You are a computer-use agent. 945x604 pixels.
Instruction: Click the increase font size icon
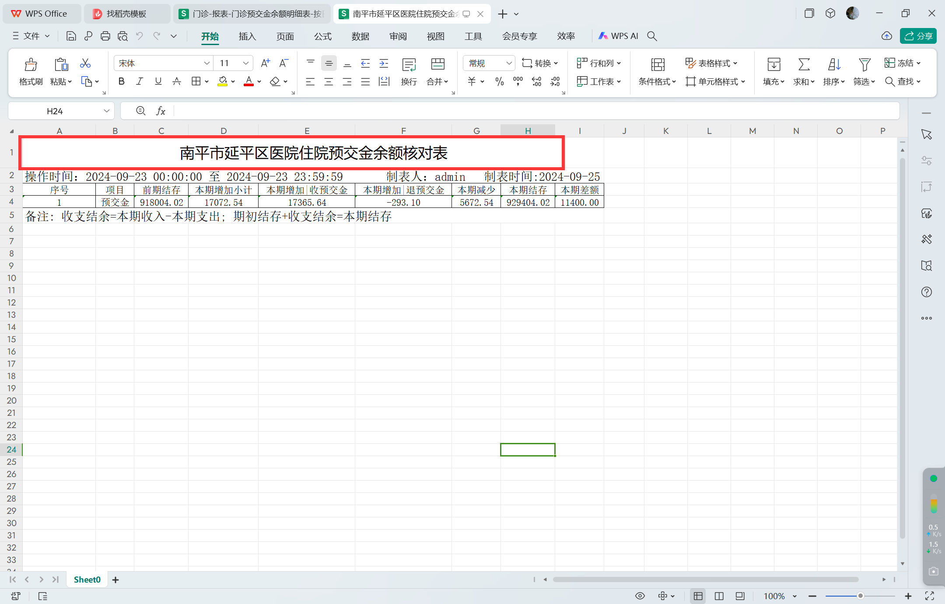pos(265,63)
